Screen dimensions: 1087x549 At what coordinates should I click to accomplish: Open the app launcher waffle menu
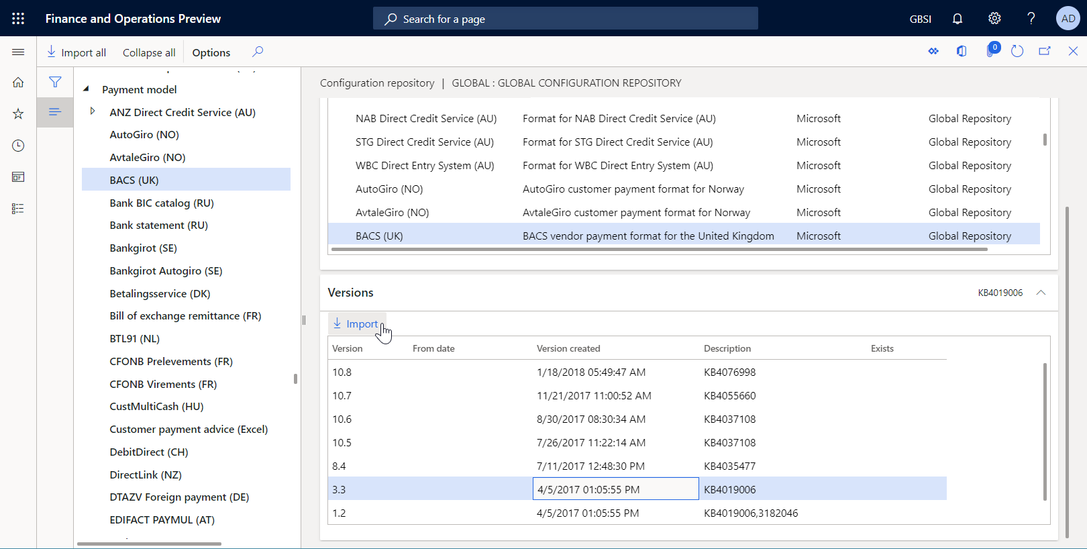18,19
